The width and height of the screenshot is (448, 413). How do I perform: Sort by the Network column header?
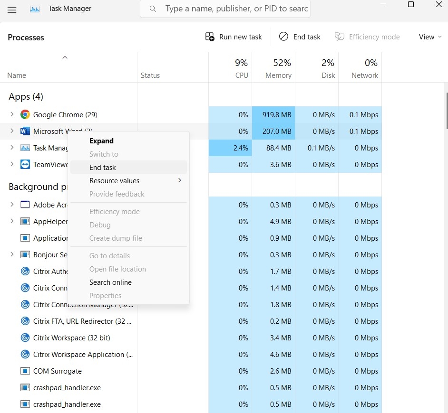pos(360,67)
